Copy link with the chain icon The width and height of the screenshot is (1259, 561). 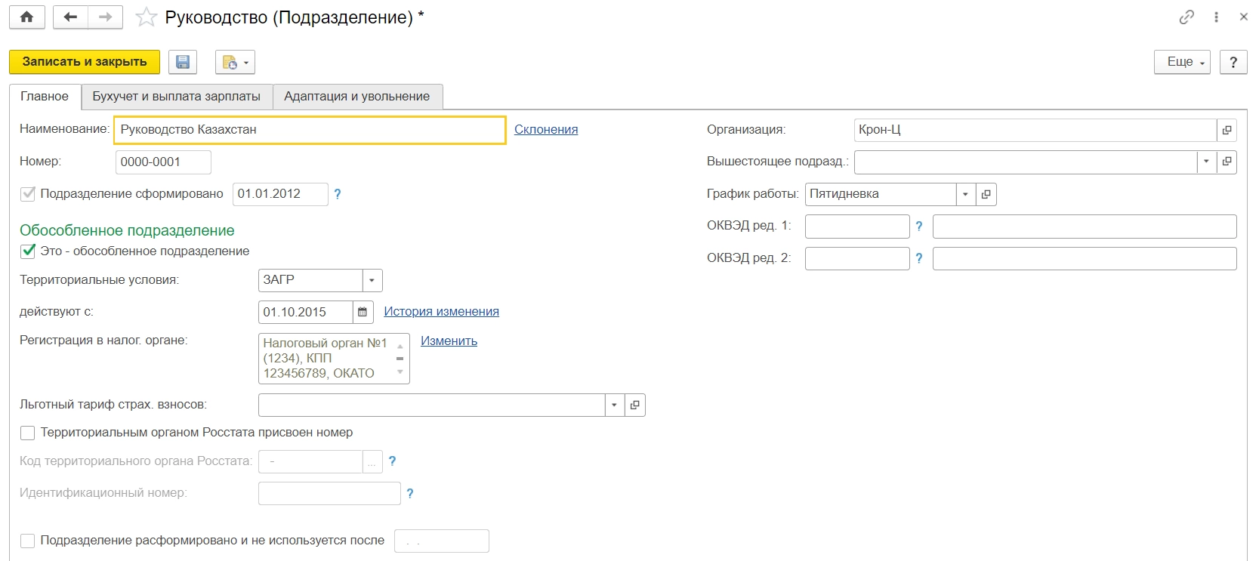coord(1186,17)
